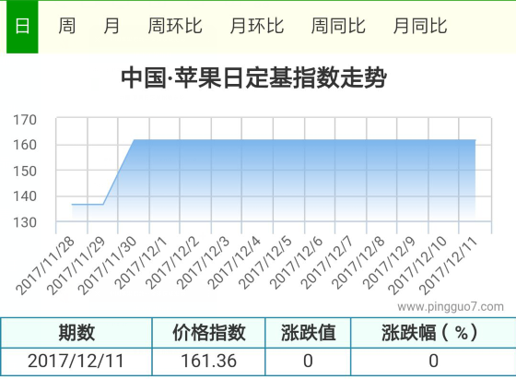516x379 pixels.
Task: Open the 周环比 tab
Action: pos(175,26)
